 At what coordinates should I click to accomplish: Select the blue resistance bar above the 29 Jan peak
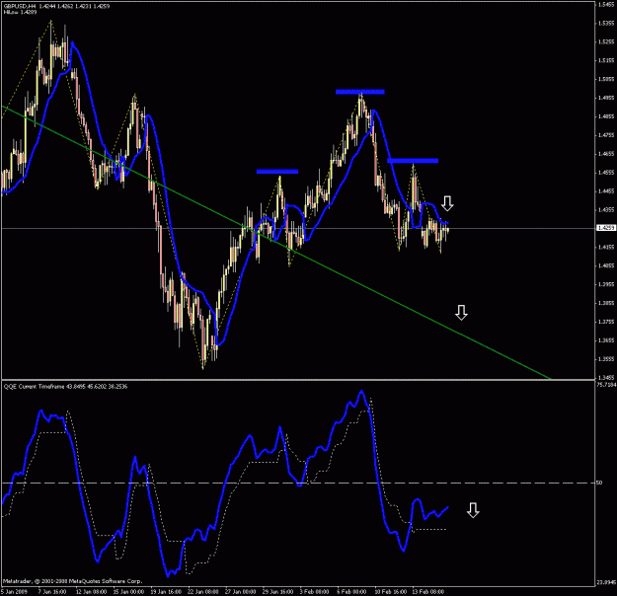point(277,172)
